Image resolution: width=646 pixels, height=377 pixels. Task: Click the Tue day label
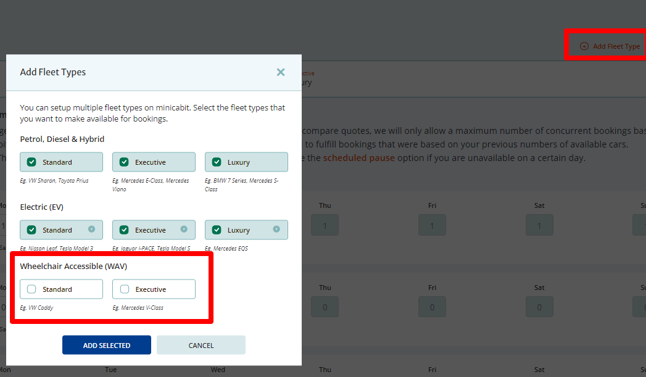pos(111,370)
